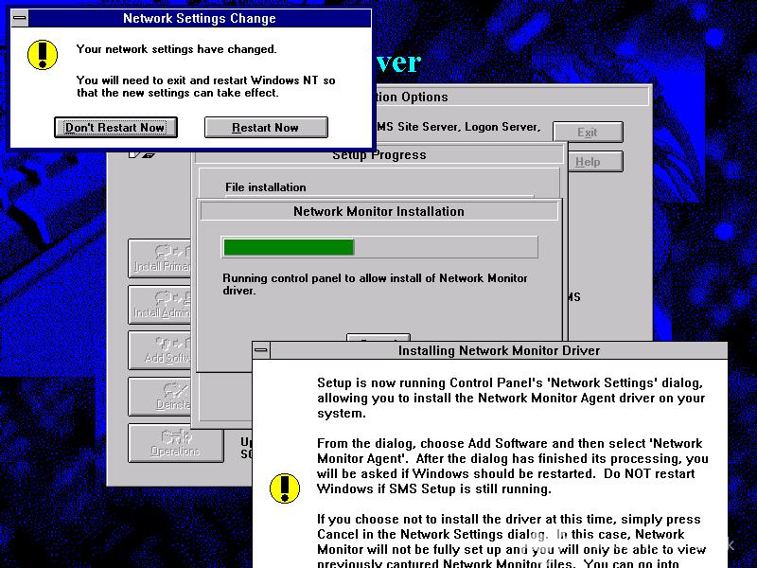The width and height of the screenshot is (757, 568).
Task: Open the Installing Network Monitor Driver system menu box
Action: pyautogui.click(x=261, y=350)
